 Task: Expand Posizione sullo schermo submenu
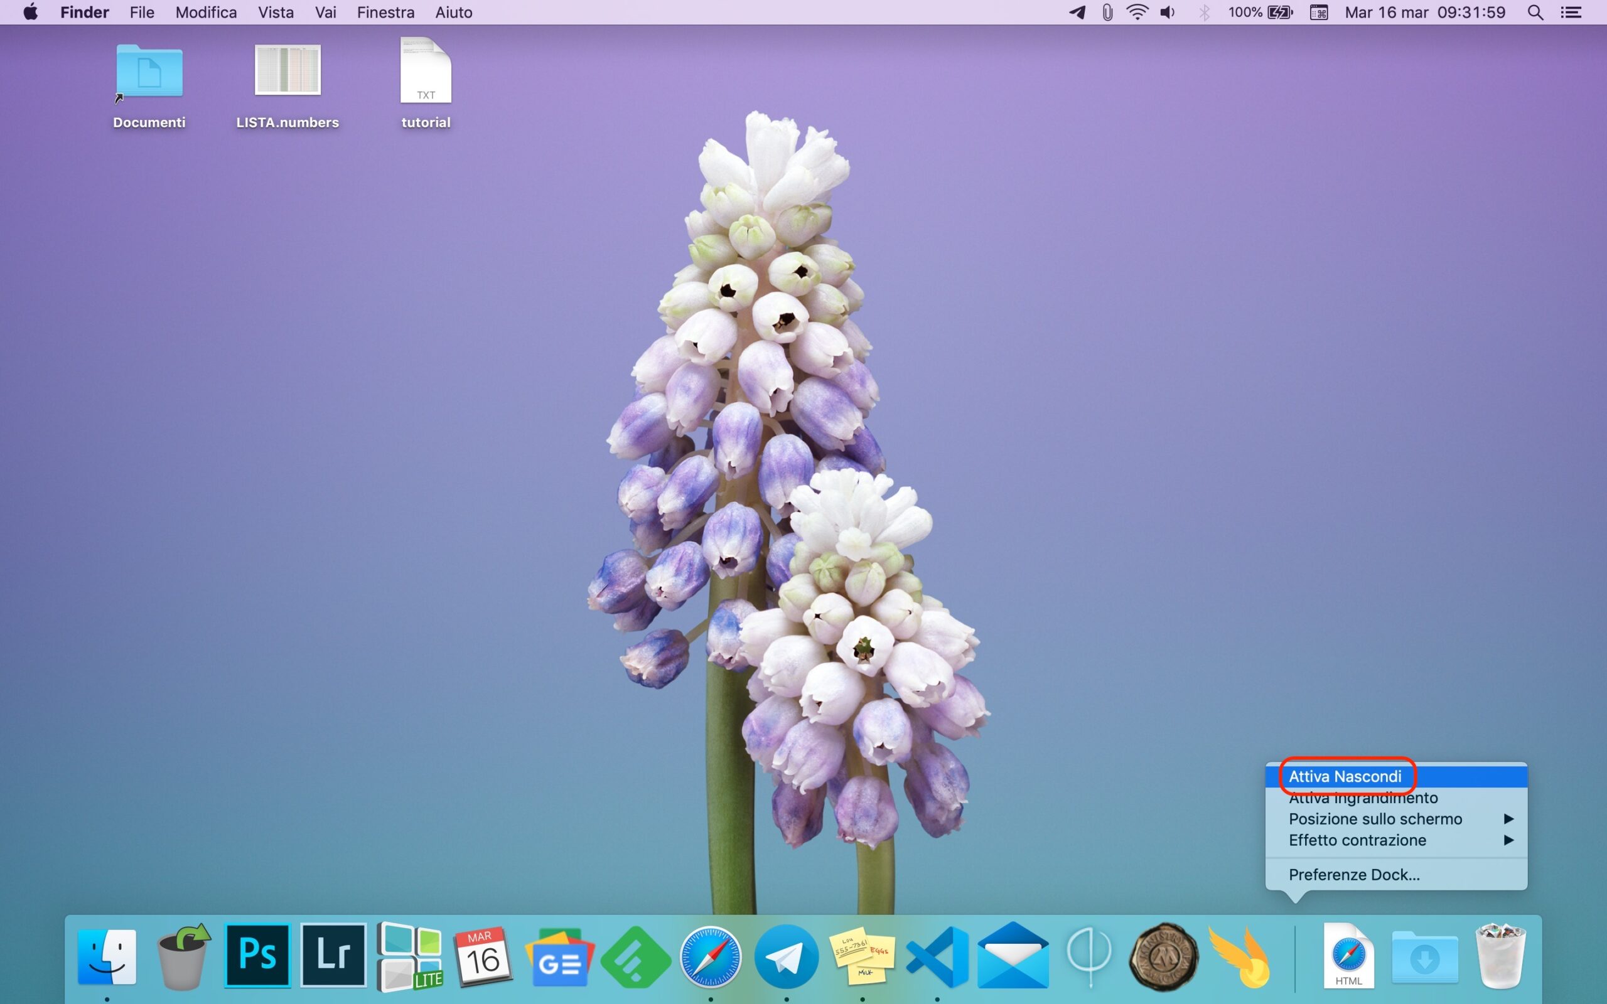pos(1375,819)
